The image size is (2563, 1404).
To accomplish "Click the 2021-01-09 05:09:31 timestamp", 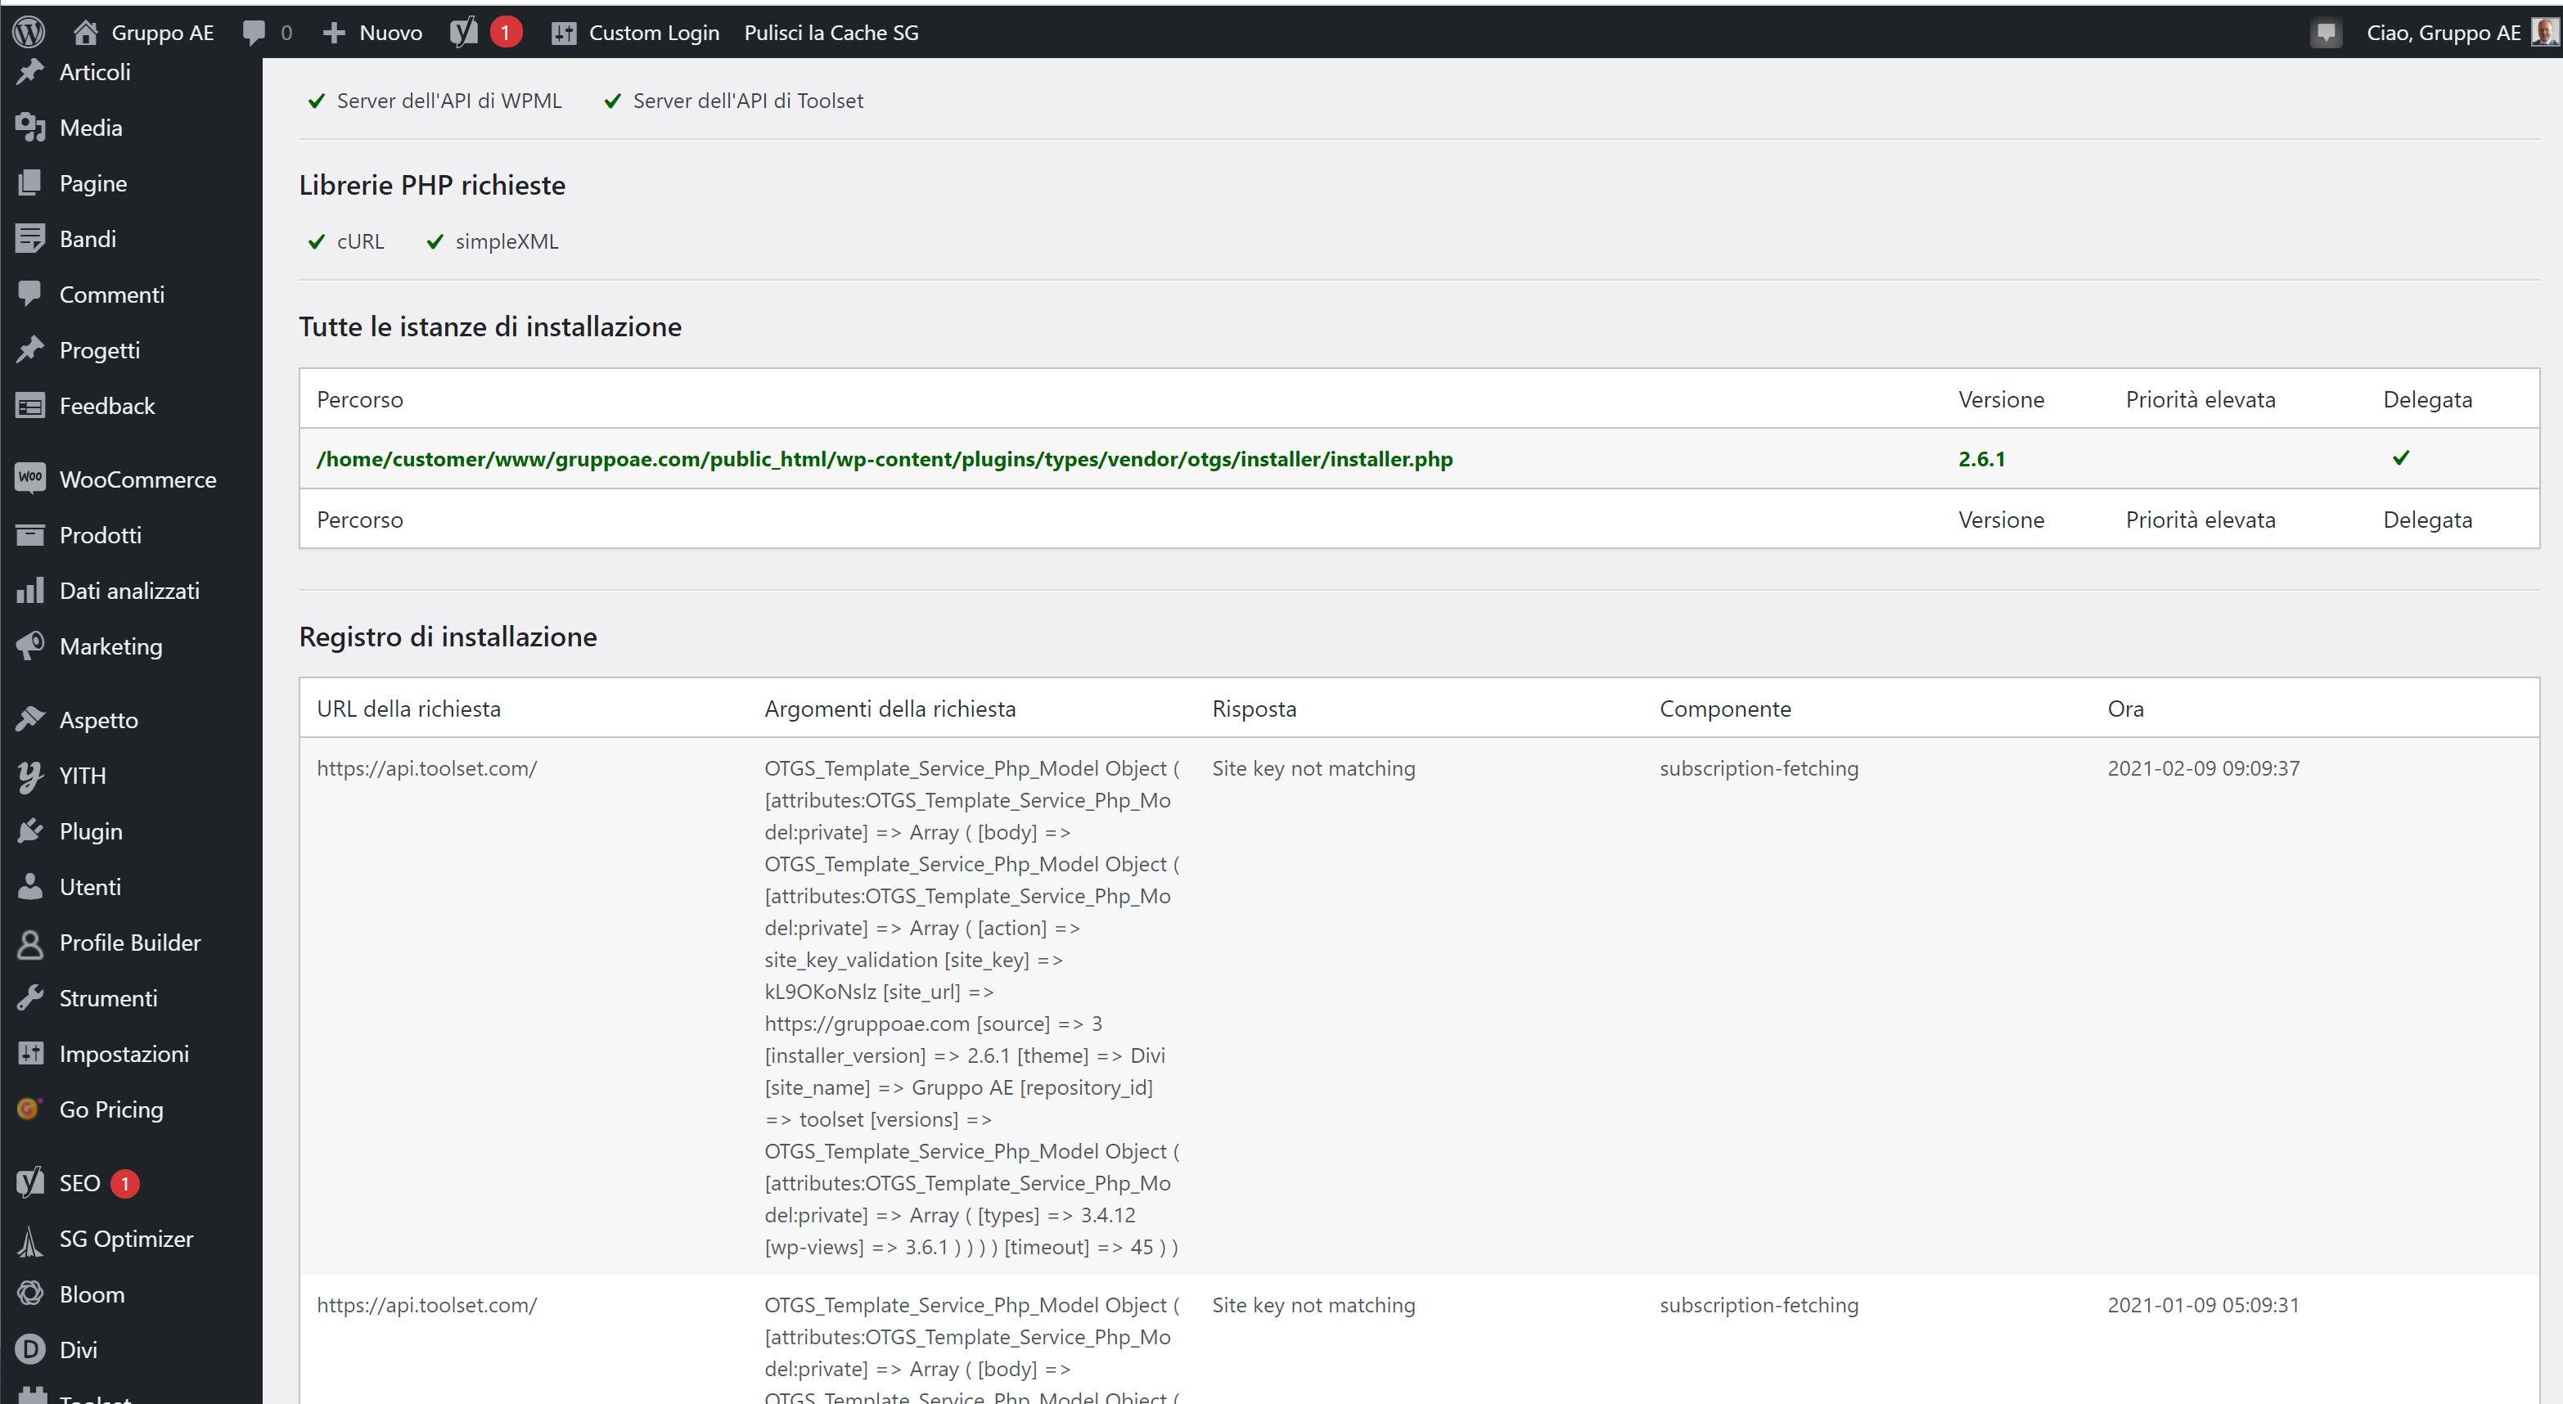I will pos(2203,1304).
